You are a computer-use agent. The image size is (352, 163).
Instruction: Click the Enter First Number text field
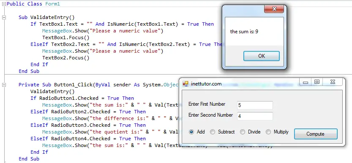click(x=255, y=105)
